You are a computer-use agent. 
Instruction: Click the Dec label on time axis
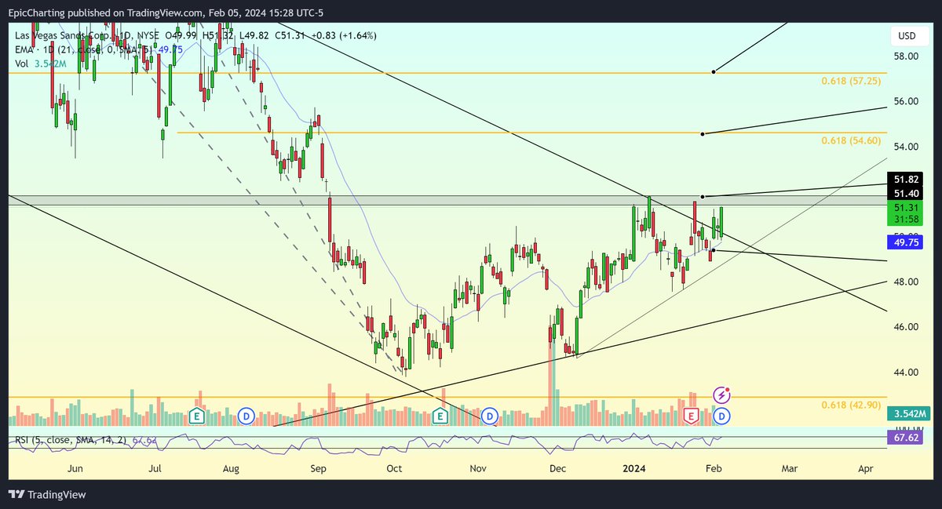557,468
